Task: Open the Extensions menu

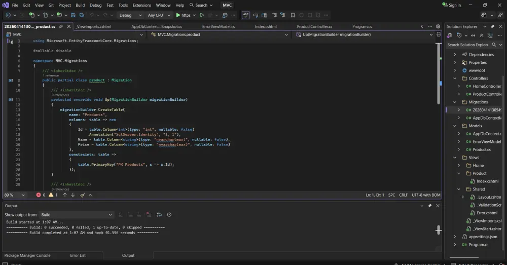Action: click(141, 5)
